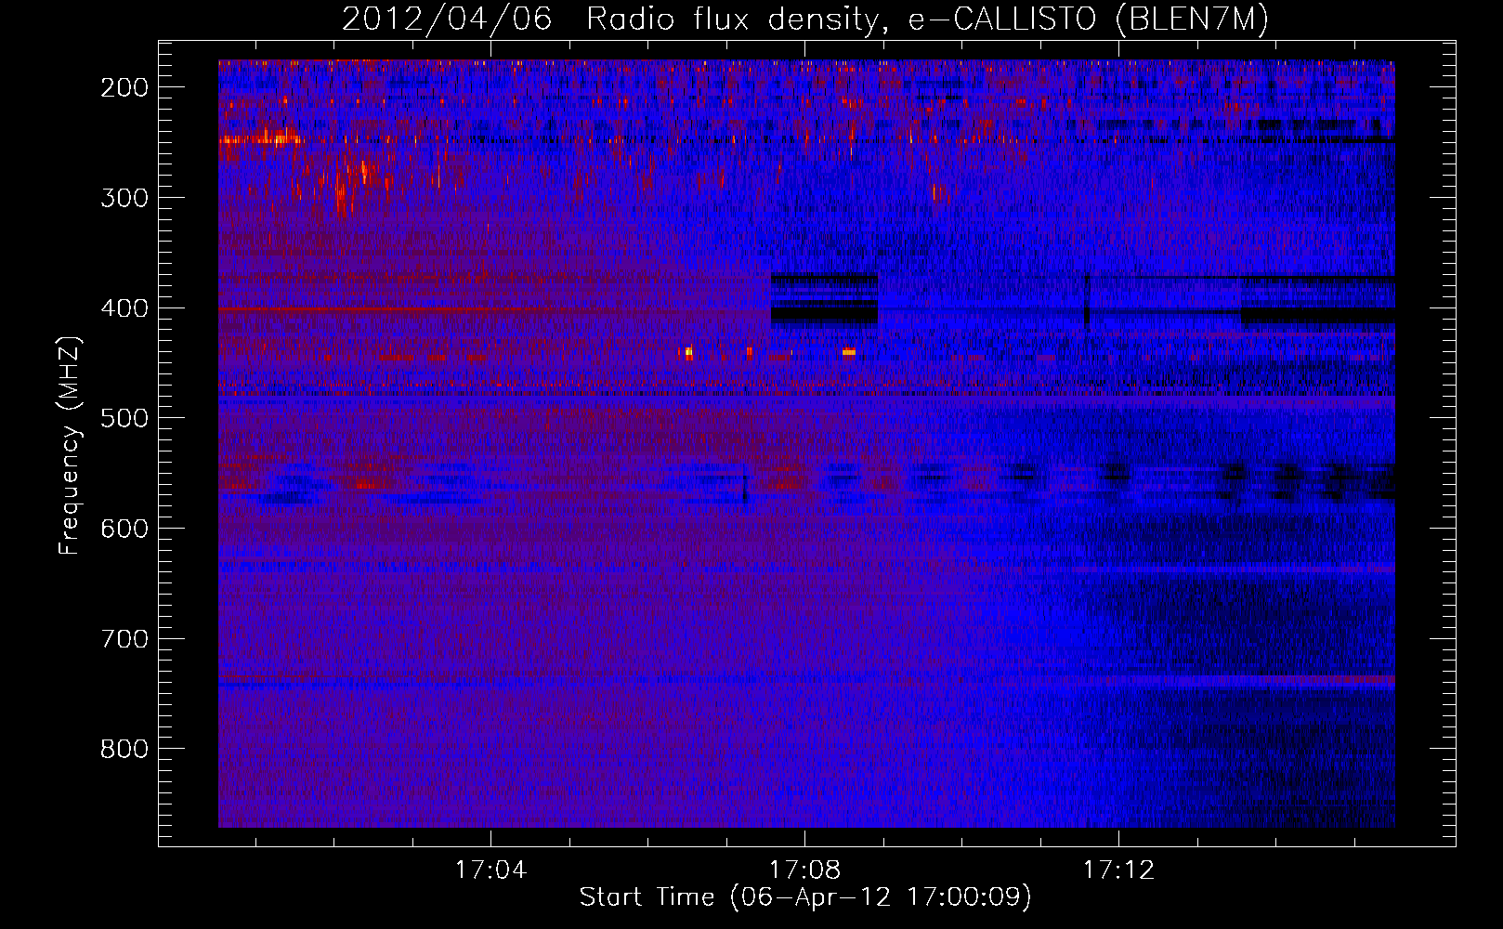Click the 300 frequency tick label
The width and height of the screenshot is (1503, 929).
124,198
